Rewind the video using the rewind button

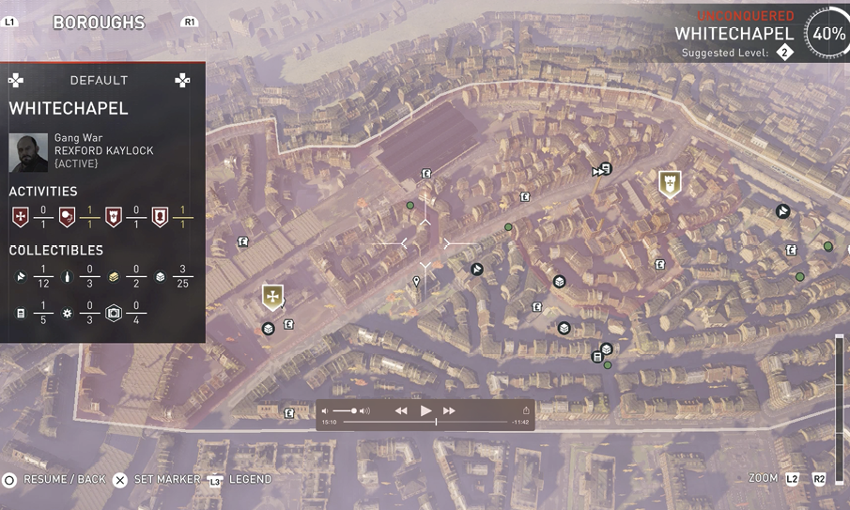(401, 410)
